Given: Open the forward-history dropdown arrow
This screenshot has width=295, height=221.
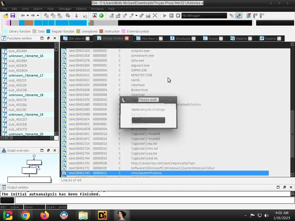Looking at the screenshot, I should tap(38, 16).
